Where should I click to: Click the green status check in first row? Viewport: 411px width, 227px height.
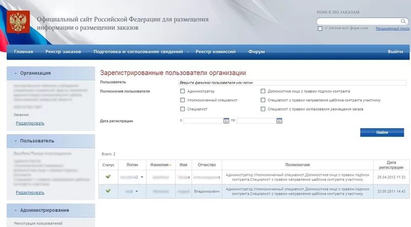coord(108,177)
